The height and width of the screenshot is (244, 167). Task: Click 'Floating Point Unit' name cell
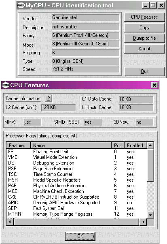pos(51,152)
